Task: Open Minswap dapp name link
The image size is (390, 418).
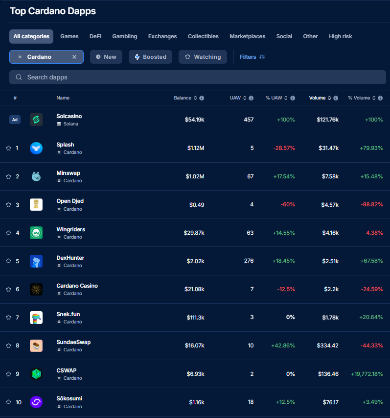Action: 68,173
